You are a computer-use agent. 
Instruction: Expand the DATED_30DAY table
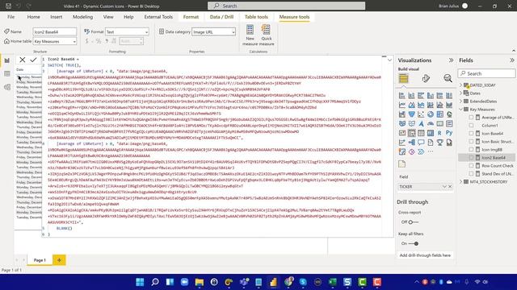(x=461, y=85)
